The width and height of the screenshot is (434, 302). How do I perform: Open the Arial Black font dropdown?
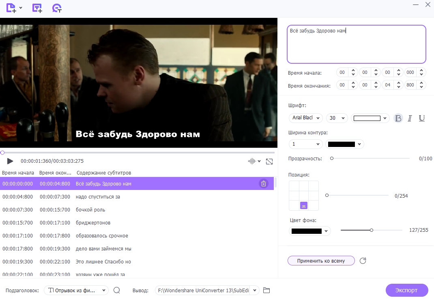pos(305,118)
